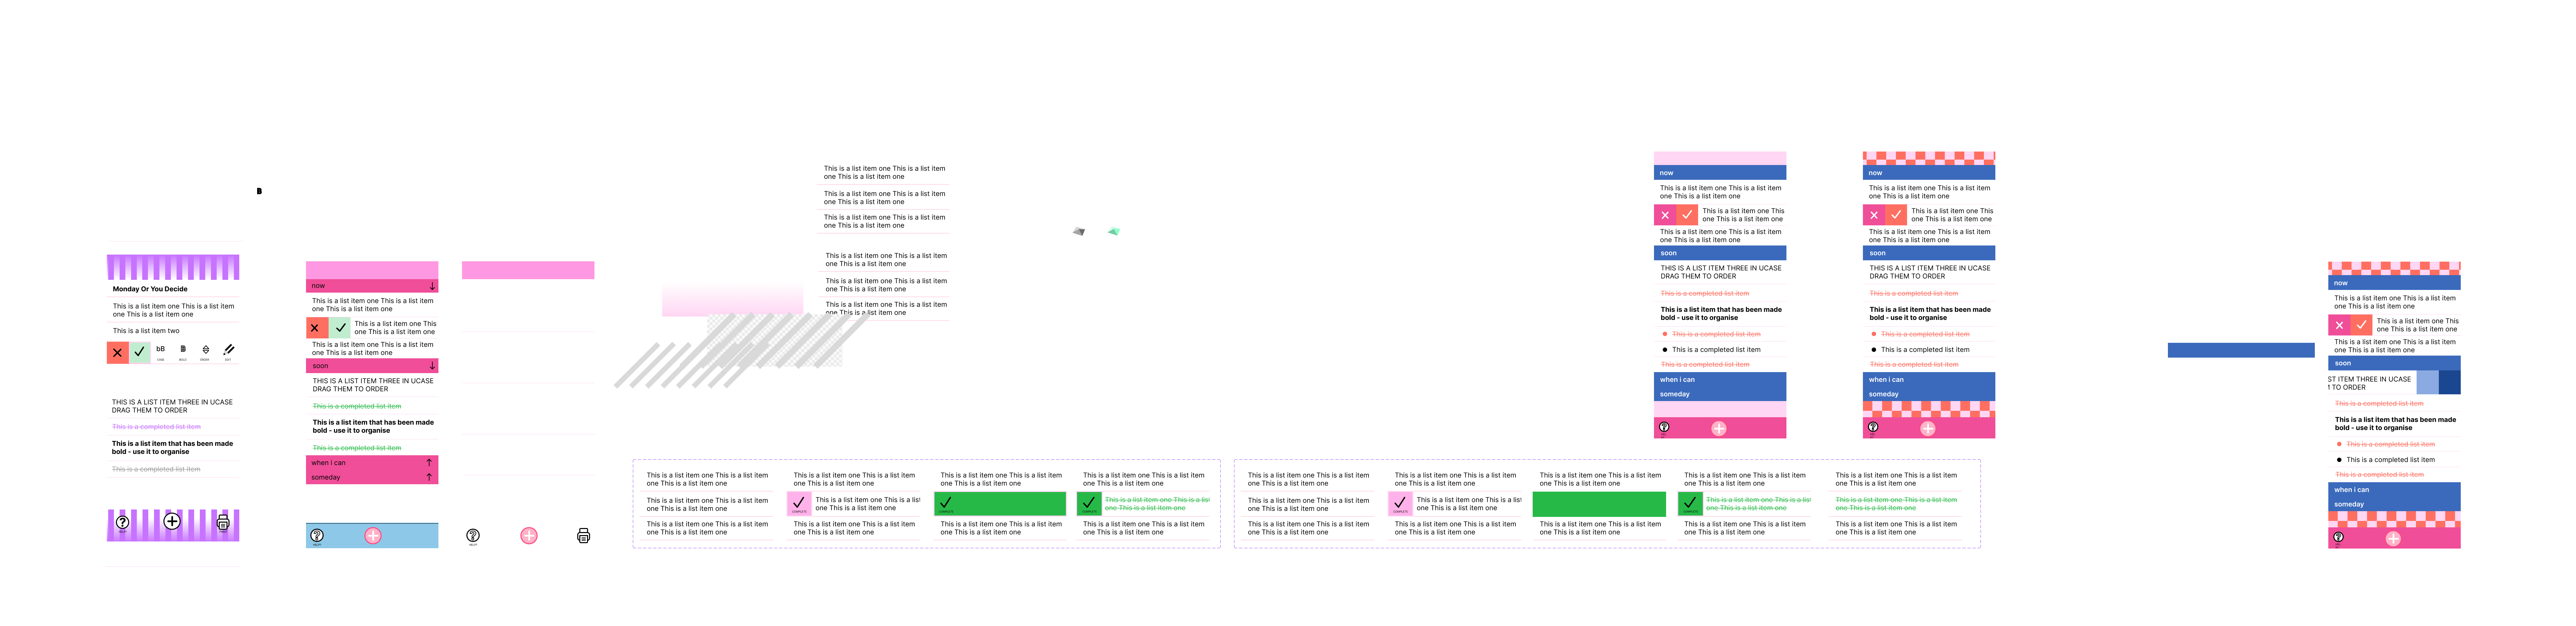2576x626 pixels.
Task: Click the pink plus button in light-blue footer
Action: [x=373, y=536]
